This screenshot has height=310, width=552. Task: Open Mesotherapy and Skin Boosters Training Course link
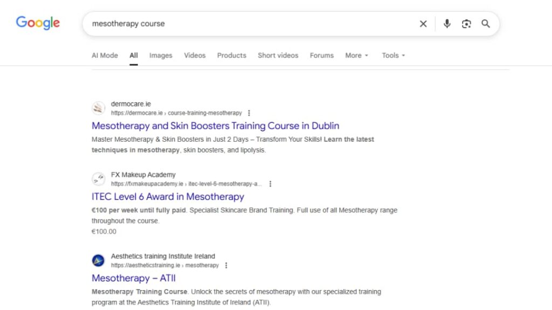216,126
